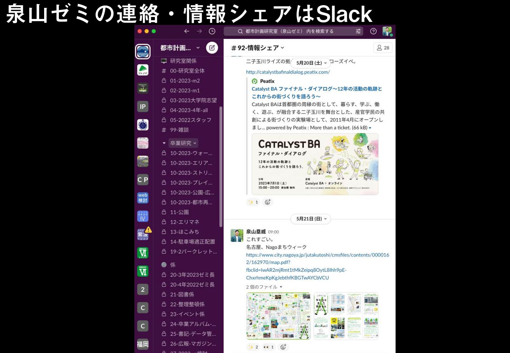Click the forward navigation arrow
The width and height of the screenshot is (510, 353).
(199, 31)
